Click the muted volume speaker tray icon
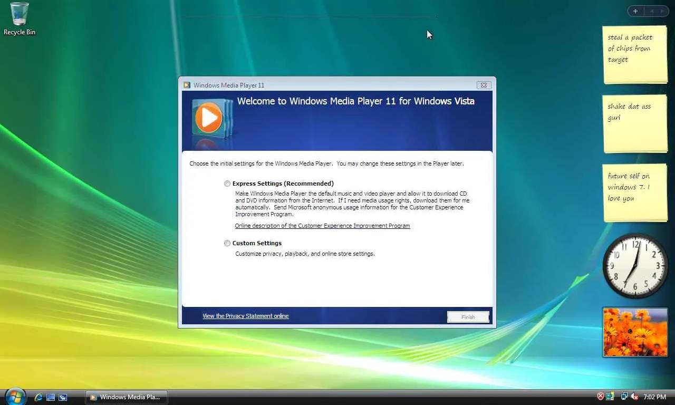Screen dimensions: 675x405 (634, 397)
